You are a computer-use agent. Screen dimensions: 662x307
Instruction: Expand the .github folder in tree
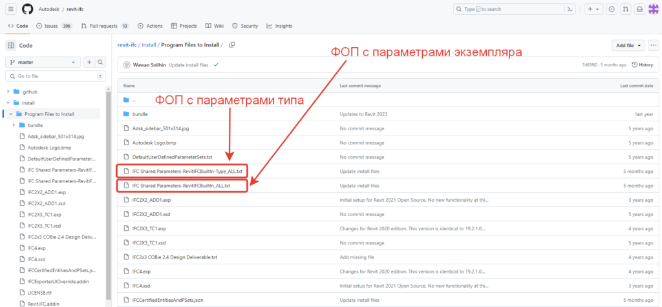[x=8, y=92]
